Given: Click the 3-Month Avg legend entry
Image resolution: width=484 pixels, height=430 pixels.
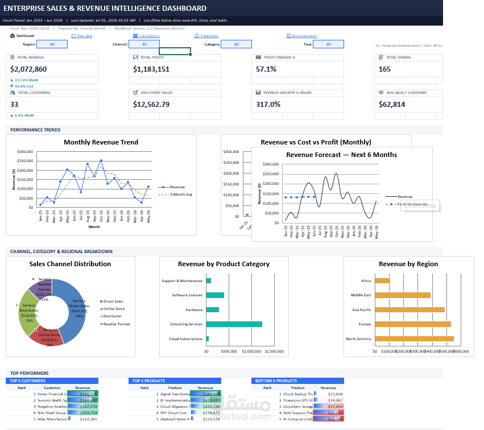Looking at the screenshot, I should [175, 195].
